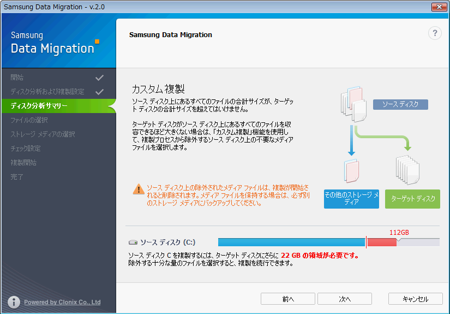Click the info icon beside Powered by Clonix
This screenshot has width=450, height=314.
[x=14, y=302]
